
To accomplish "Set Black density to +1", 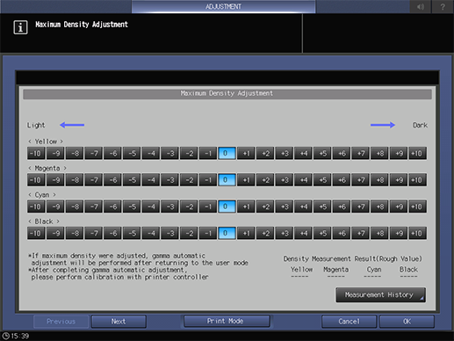I will (246, 233).
